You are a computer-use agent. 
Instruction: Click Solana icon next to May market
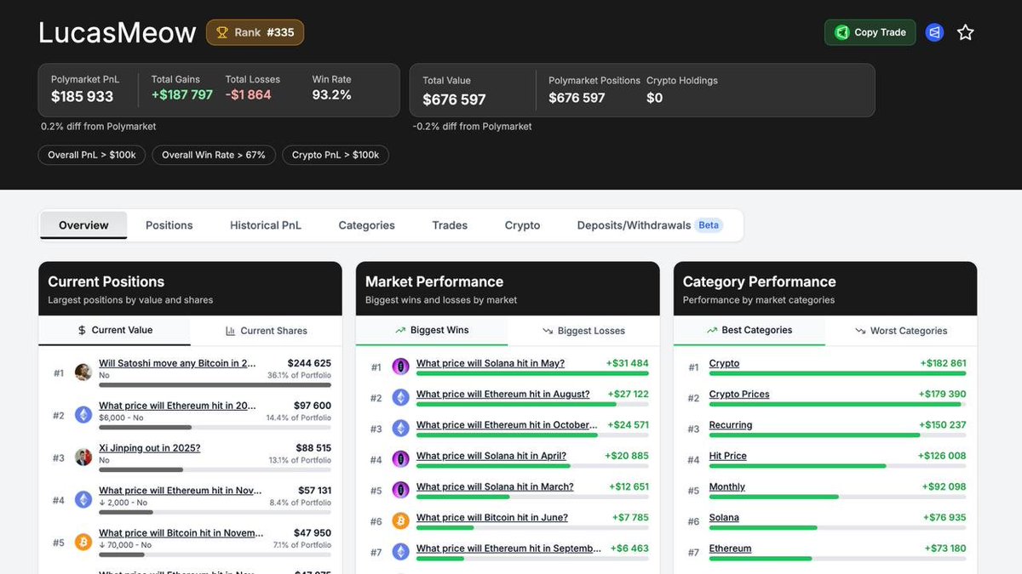[x=400, y=367]
